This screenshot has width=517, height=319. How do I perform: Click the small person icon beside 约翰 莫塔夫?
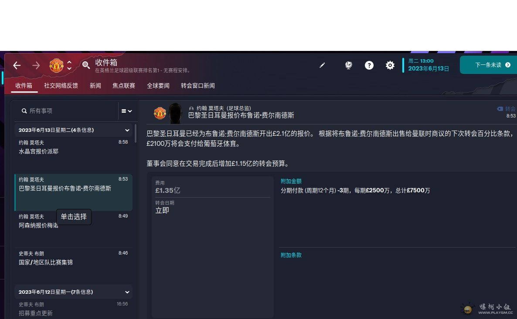[x=191, y=108]
